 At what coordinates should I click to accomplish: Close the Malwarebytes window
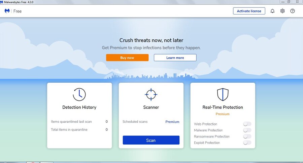click(297, 2)
